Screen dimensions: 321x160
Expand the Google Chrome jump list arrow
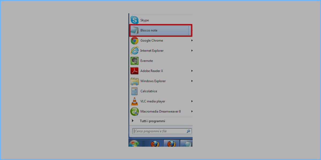pos(192,41)
